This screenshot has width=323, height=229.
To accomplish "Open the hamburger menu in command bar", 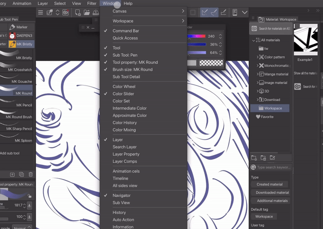I will coord(40,12).
